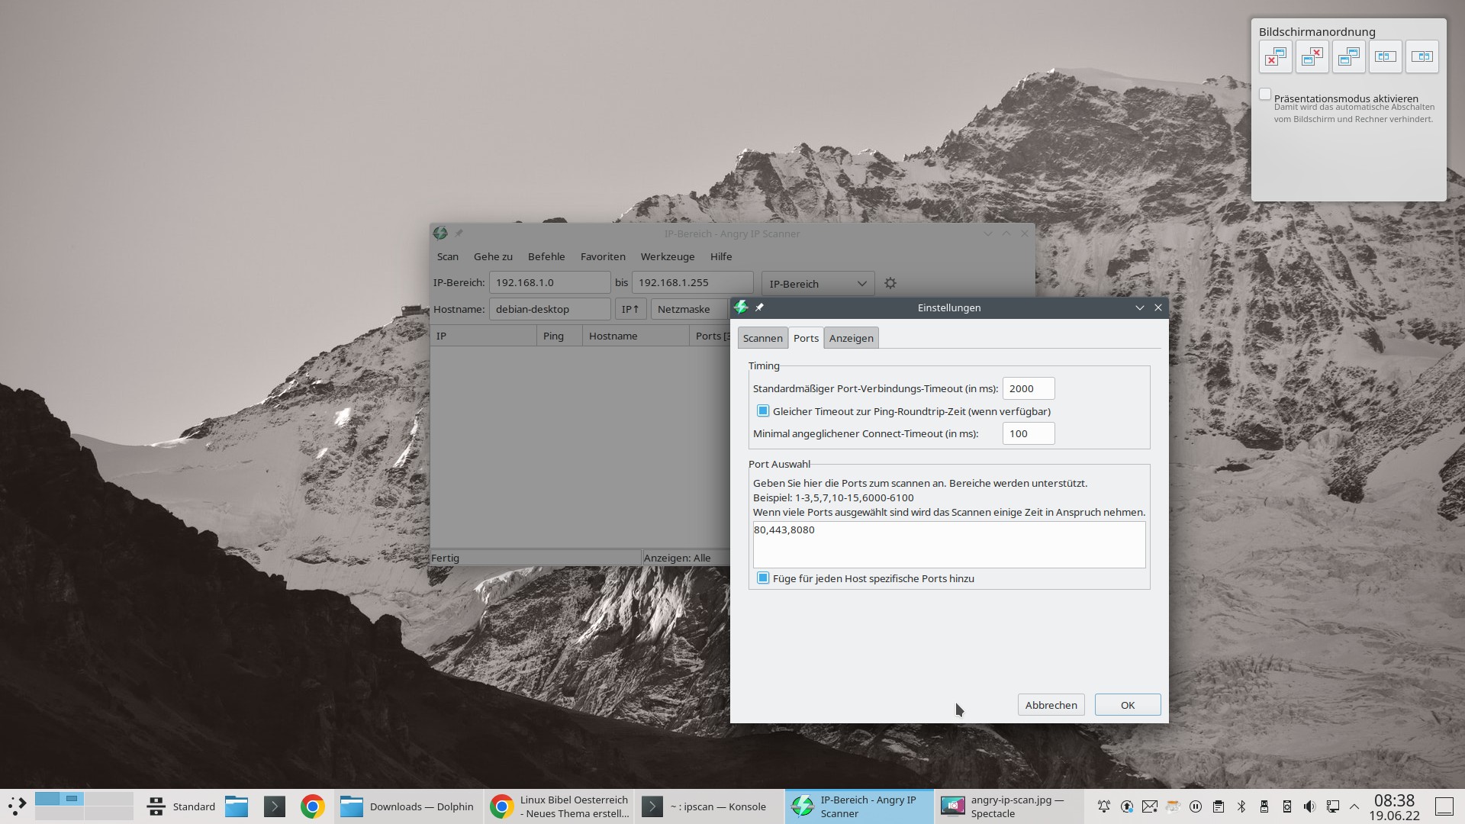Switch to 'Downloads — Dolphin' taskbar window
The image size is (1465, 824).
(x=407, y=806)
